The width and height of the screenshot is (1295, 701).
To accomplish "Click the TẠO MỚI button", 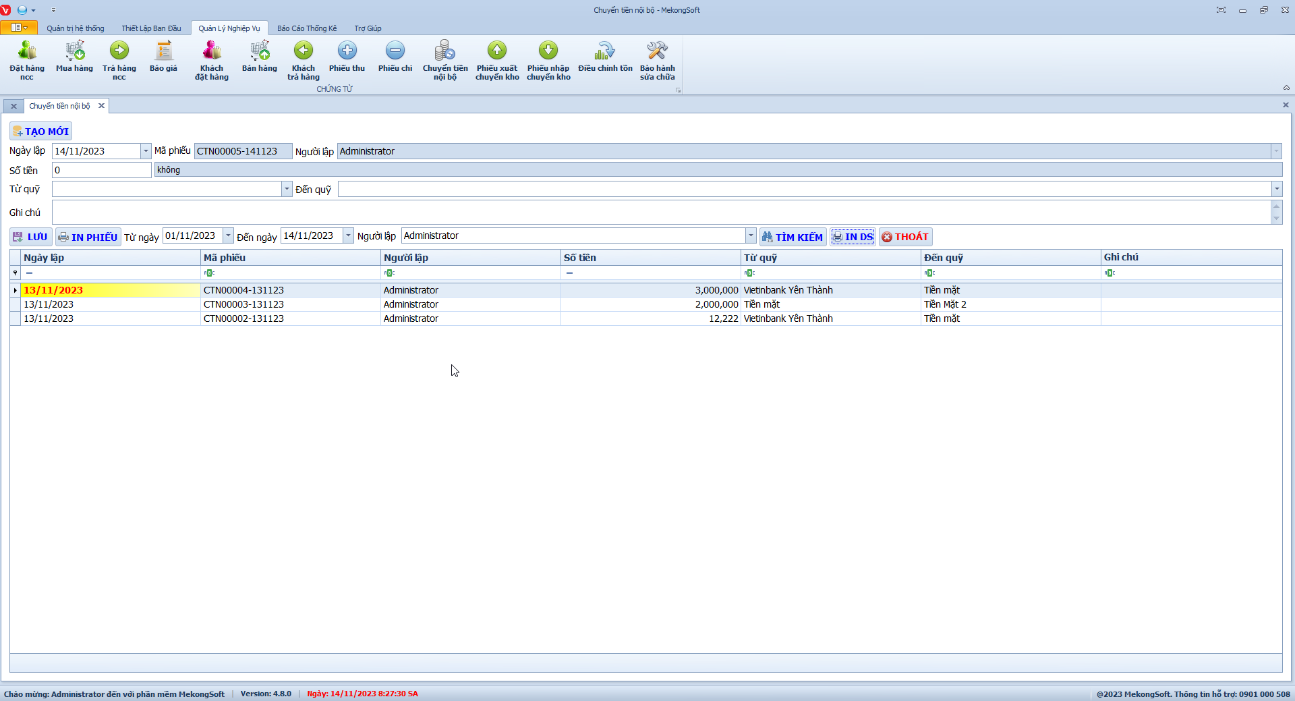I will pyautogui.click(x=41, y=132).
